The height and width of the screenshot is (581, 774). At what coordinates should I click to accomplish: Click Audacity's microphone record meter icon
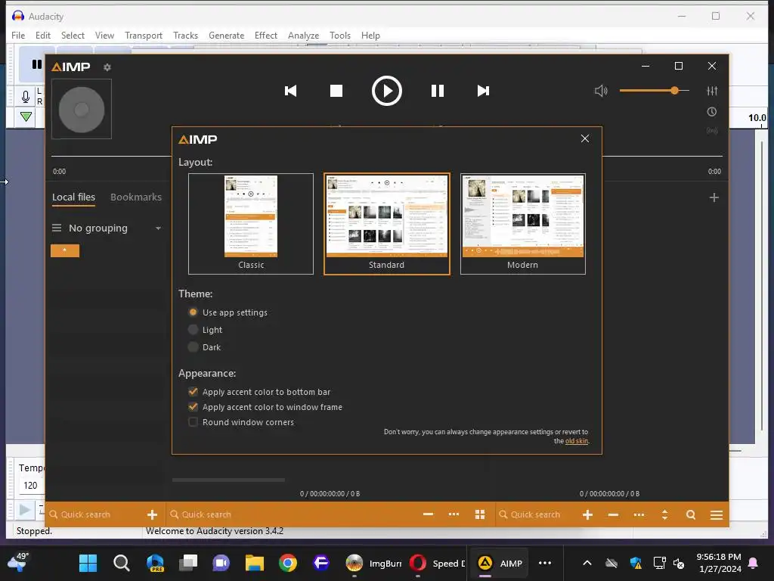pyautogui.click(x=26, y=96)
